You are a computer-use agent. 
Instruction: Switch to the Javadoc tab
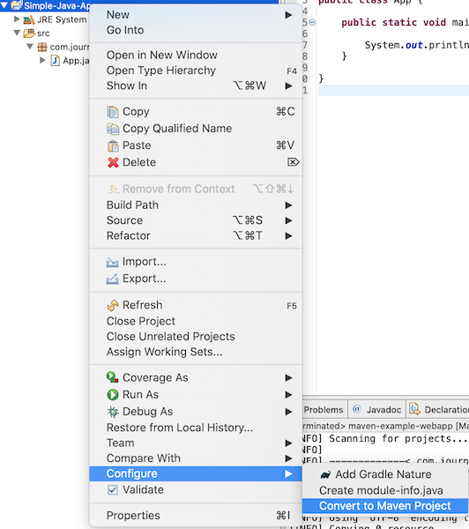click(x=377, y=410)
